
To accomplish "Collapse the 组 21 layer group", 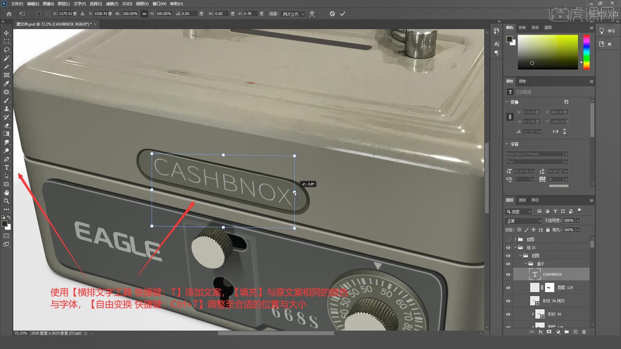I will tap(516, 248).
